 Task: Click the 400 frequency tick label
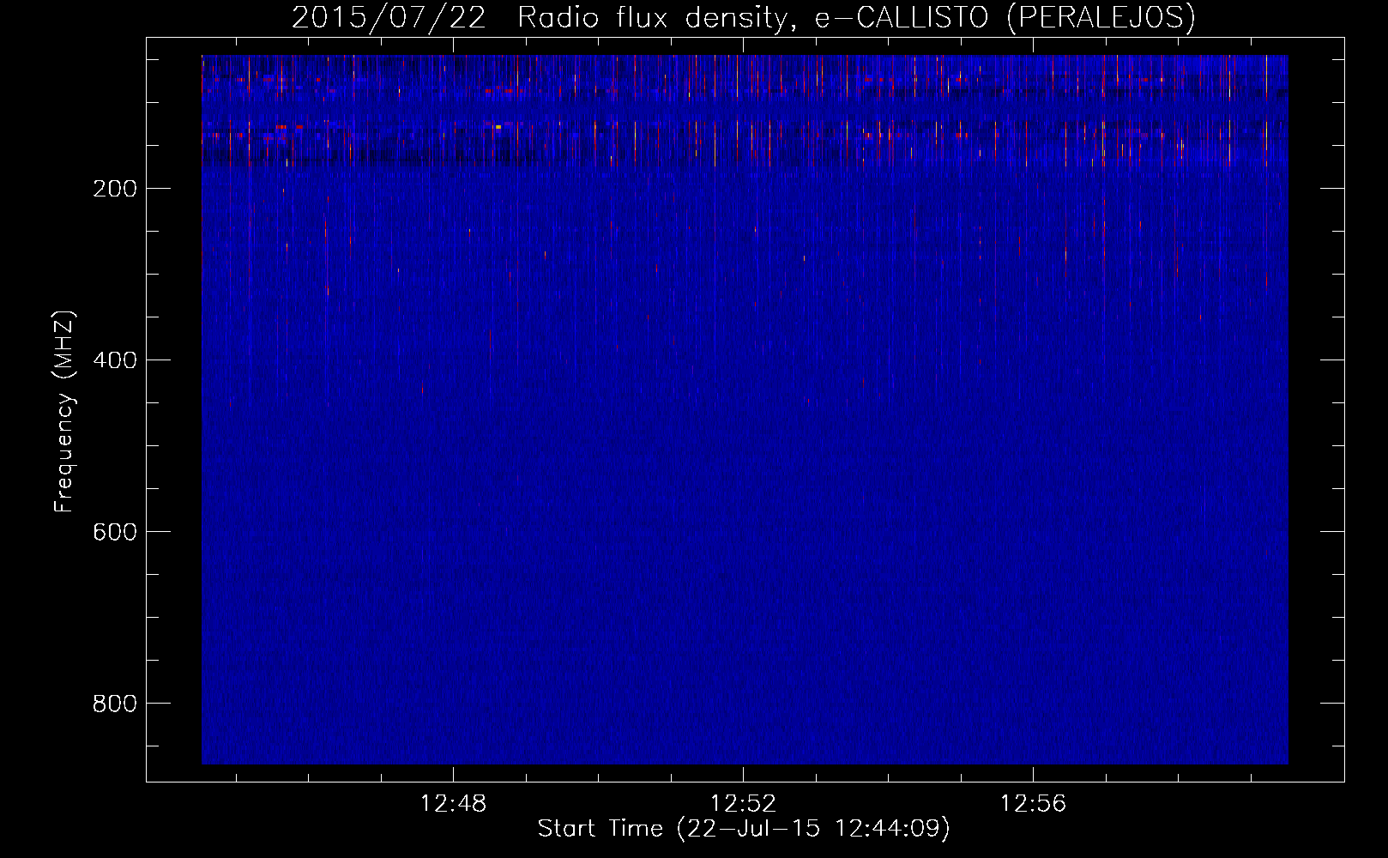115,360
